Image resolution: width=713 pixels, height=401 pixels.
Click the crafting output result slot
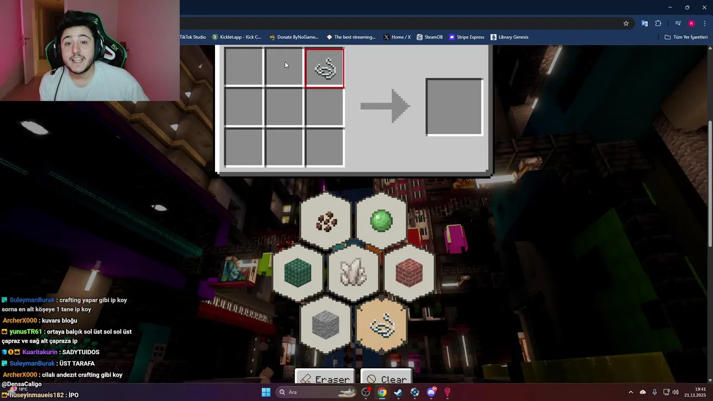455,107
